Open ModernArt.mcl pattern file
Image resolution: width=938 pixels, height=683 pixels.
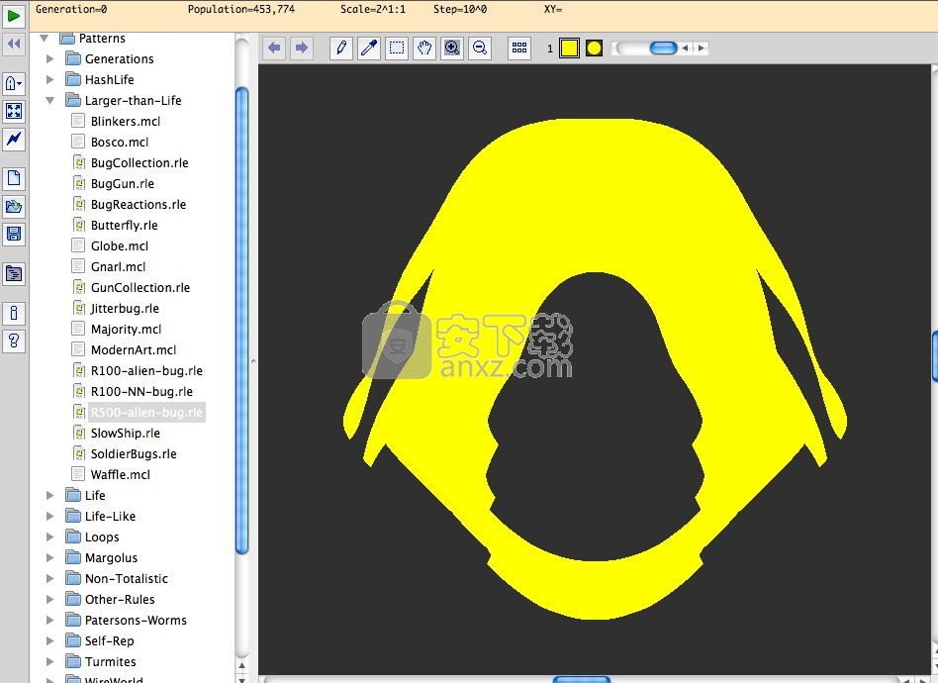[x=134, y=349]
